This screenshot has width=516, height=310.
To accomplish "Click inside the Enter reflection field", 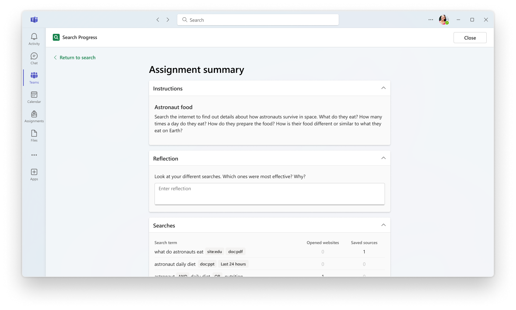I will [x=269, y=194].
